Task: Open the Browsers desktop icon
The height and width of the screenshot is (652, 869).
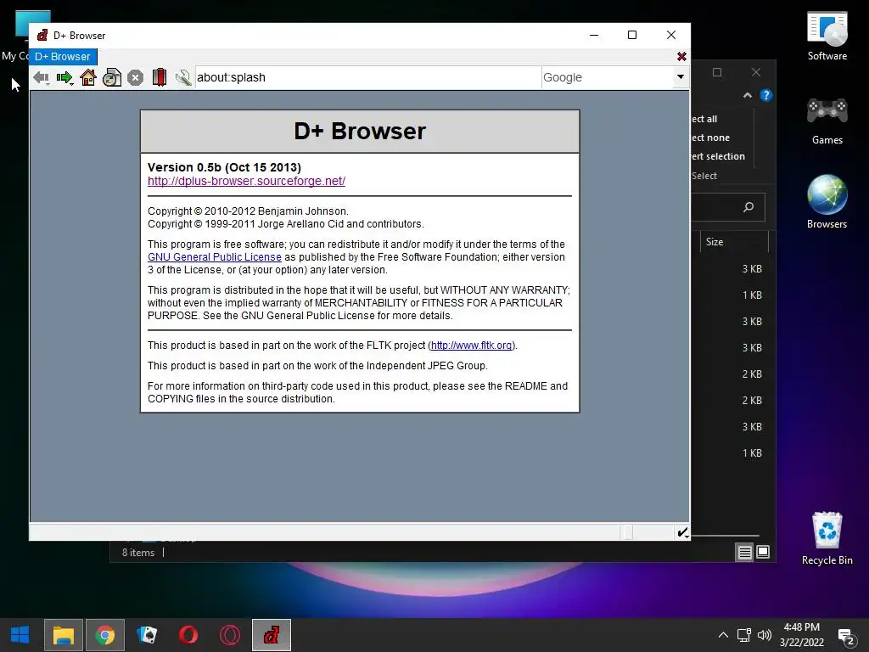Action: tap(827, 202)
